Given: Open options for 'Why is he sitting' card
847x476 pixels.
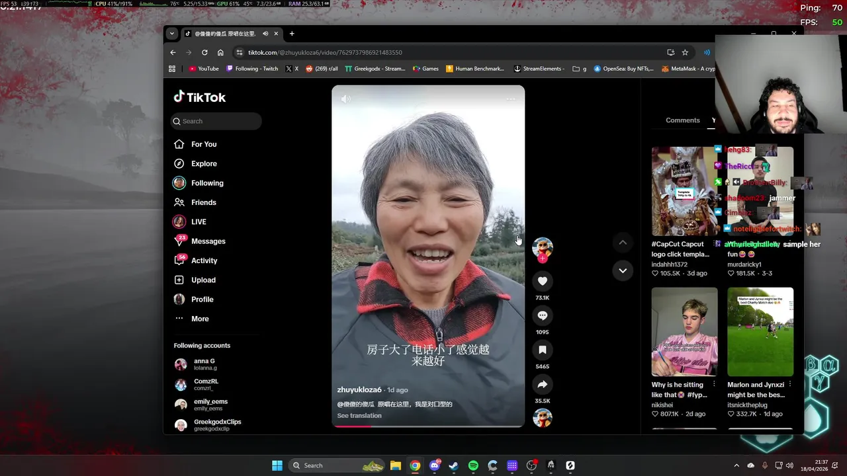Looking at the screenshot, I should [x=714, y=384].
